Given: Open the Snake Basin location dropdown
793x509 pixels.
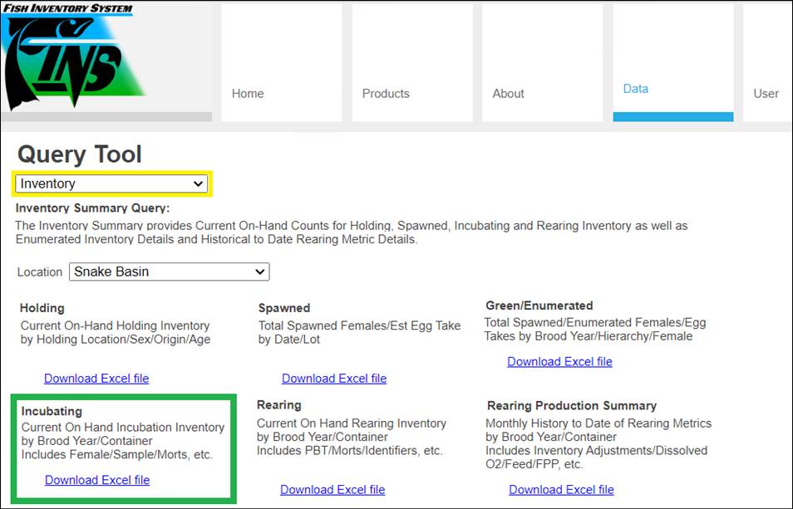Looking at the screenshot, I should click(170, 272).
